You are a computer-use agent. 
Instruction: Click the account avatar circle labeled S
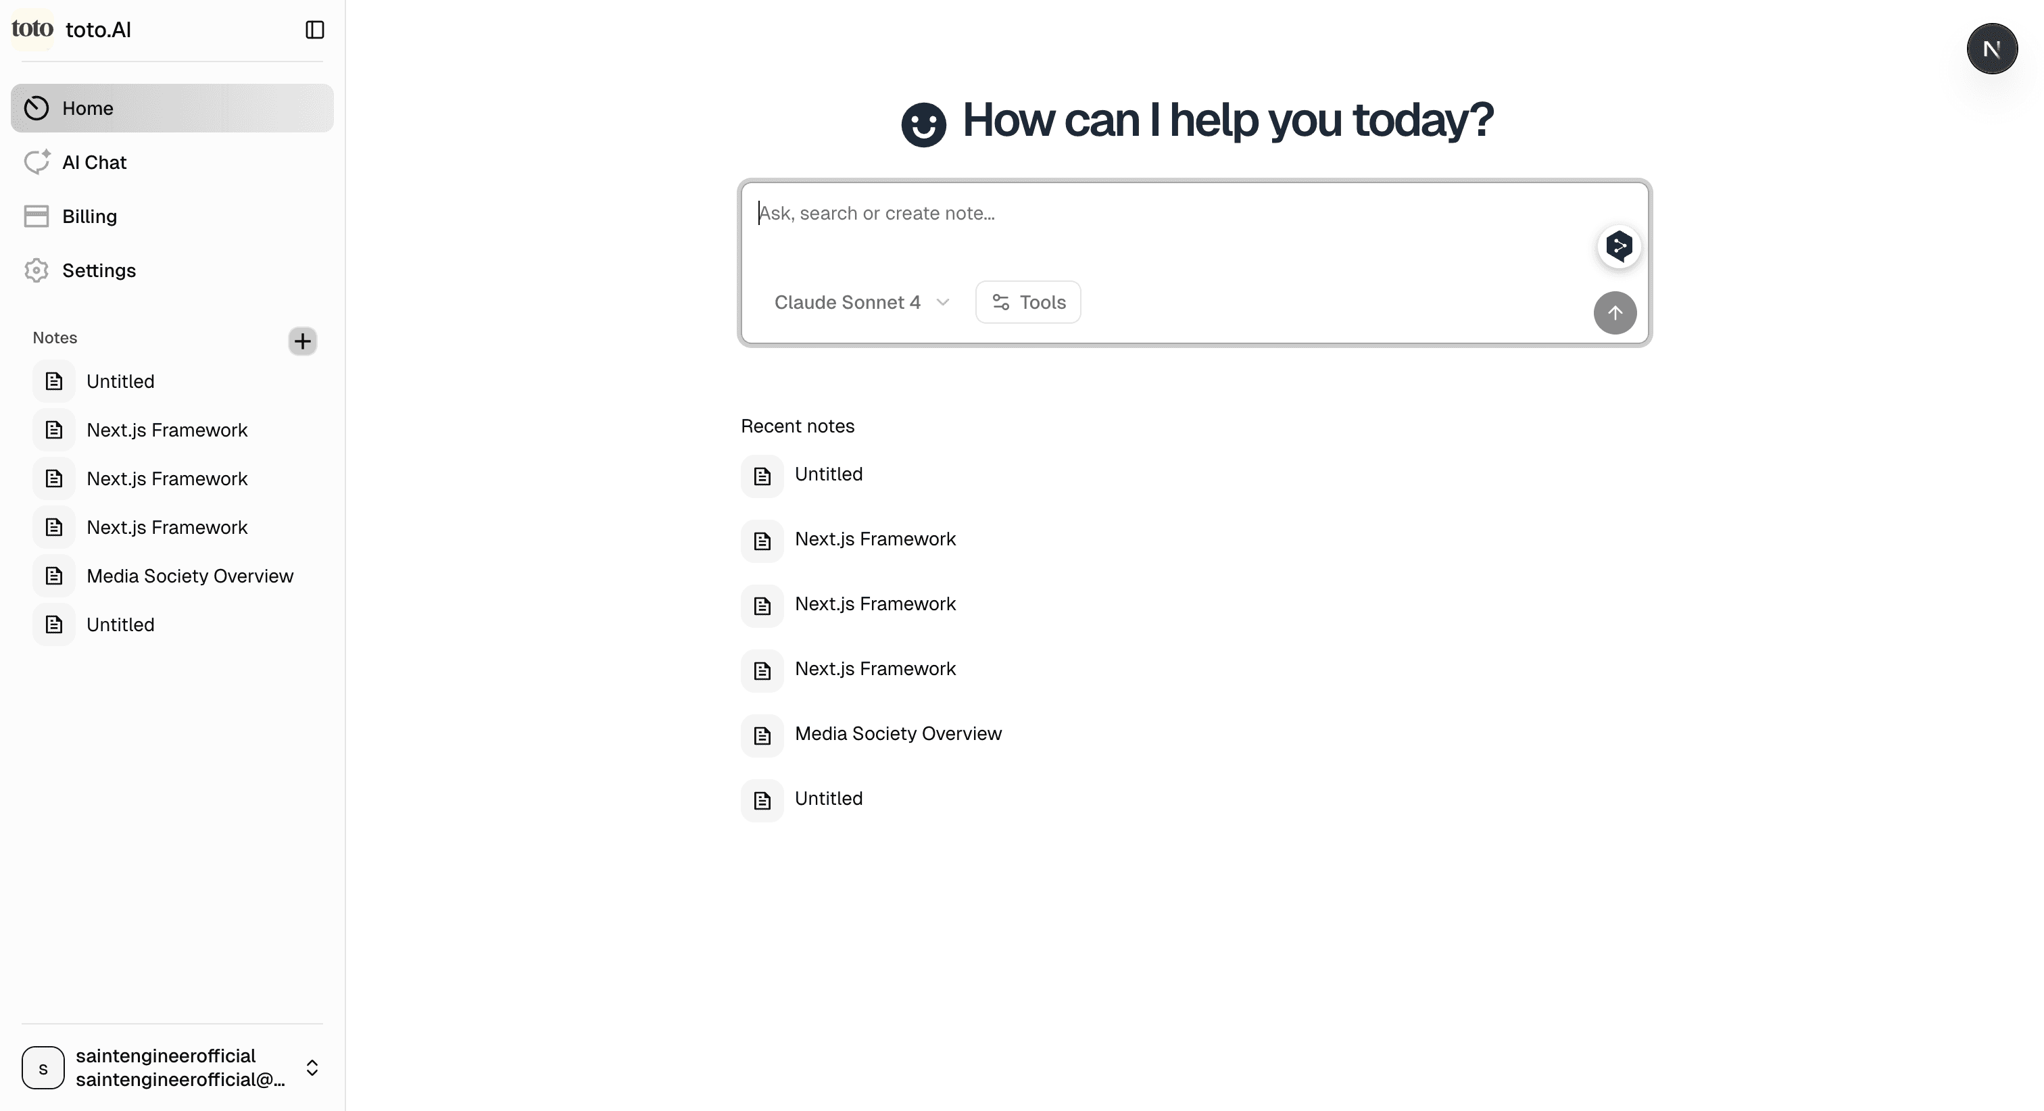click(43, 1067)
